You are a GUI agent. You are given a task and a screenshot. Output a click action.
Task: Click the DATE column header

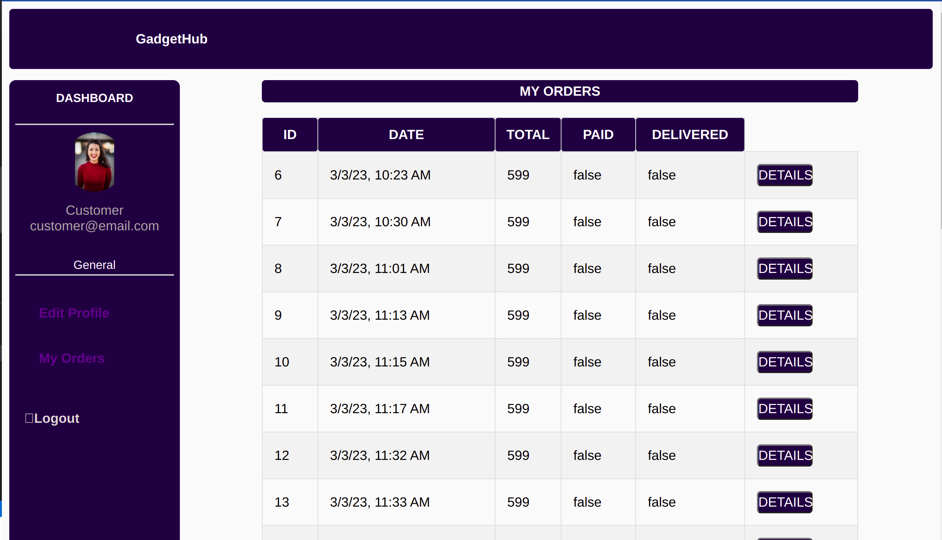[x=406, y=135]
